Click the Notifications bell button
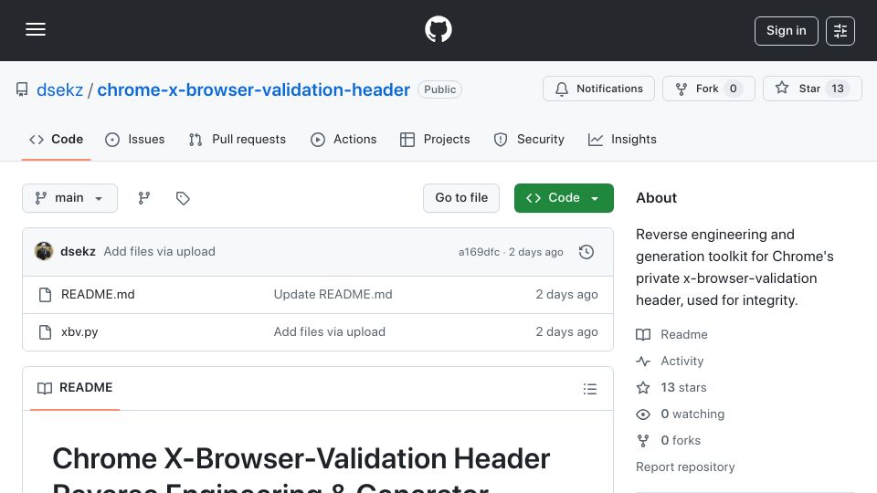The width and height of the screenshot is (877, 493). click(x=598, y=89)
